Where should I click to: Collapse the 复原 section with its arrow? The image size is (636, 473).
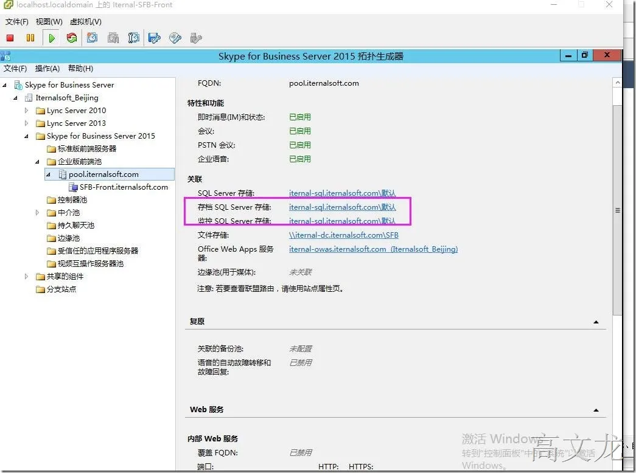(x=596, y=322)
